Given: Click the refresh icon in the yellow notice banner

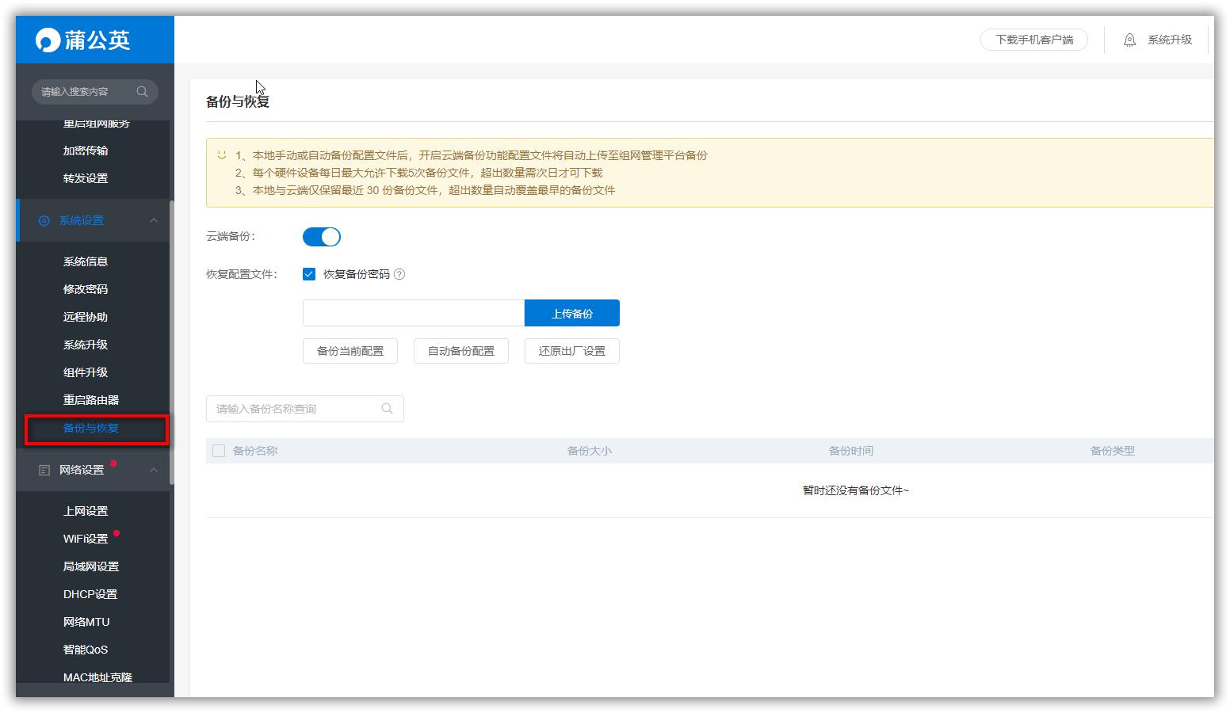Looking at the screenshot, I should (x=223, y=154).
